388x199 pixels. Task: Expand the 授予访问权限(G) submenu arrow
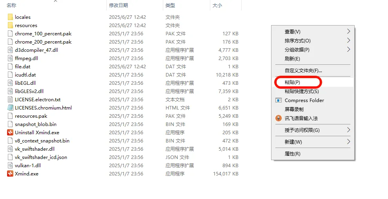coord(348,130)
